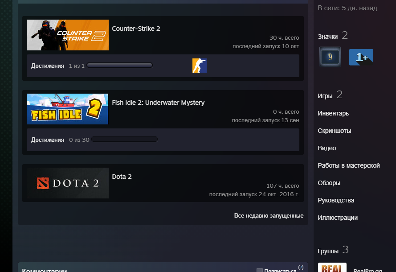
Task: Click the Все недавно запущенные link
Action: [x=269, y=215]
